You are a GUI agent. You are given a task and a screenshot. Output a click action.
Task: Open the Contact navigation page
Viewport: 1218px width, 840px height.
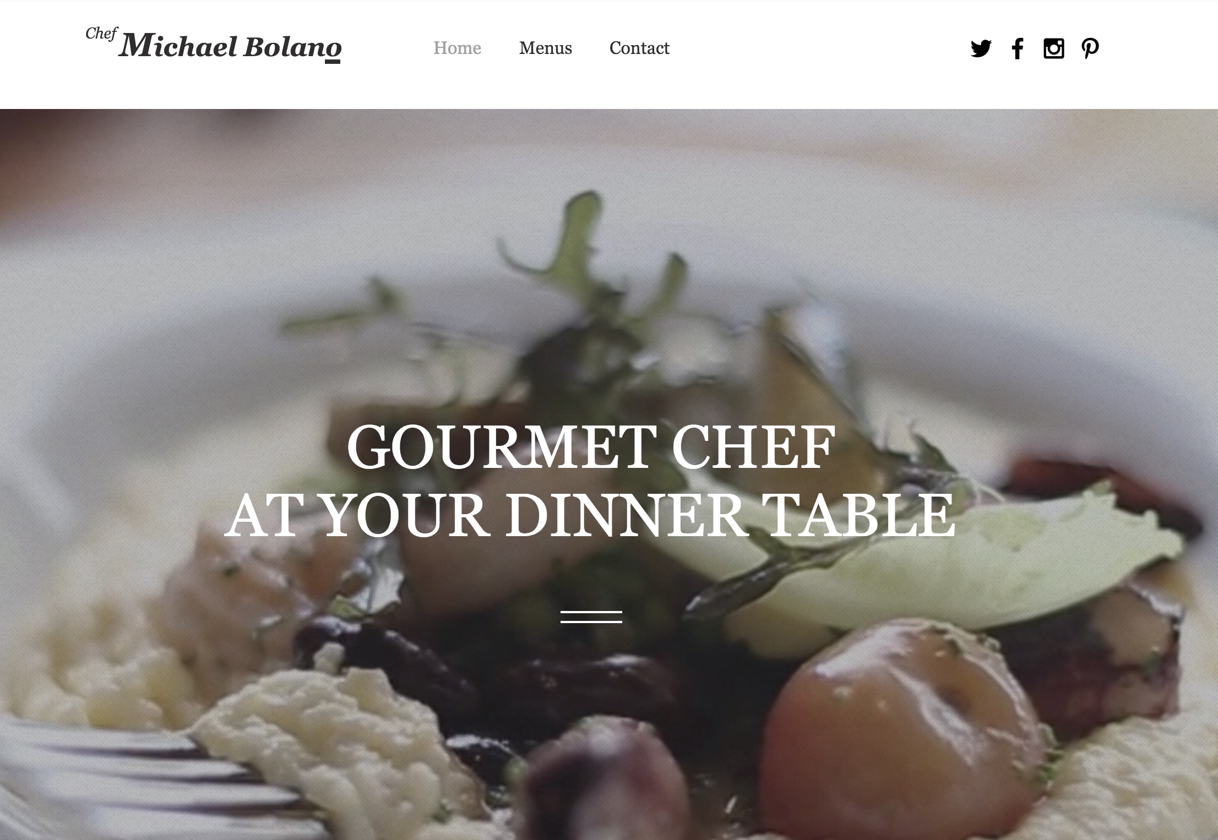pos(639,48)
